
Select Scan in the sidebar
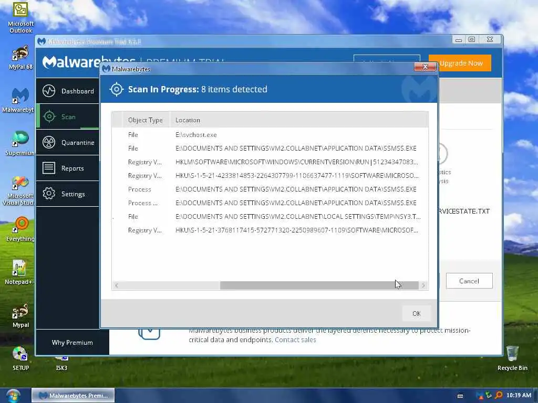tap(68, 117)
